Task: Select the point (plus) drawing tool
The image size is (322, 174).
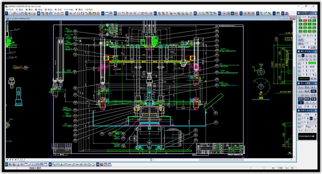Action: click(x=71, y=13)
